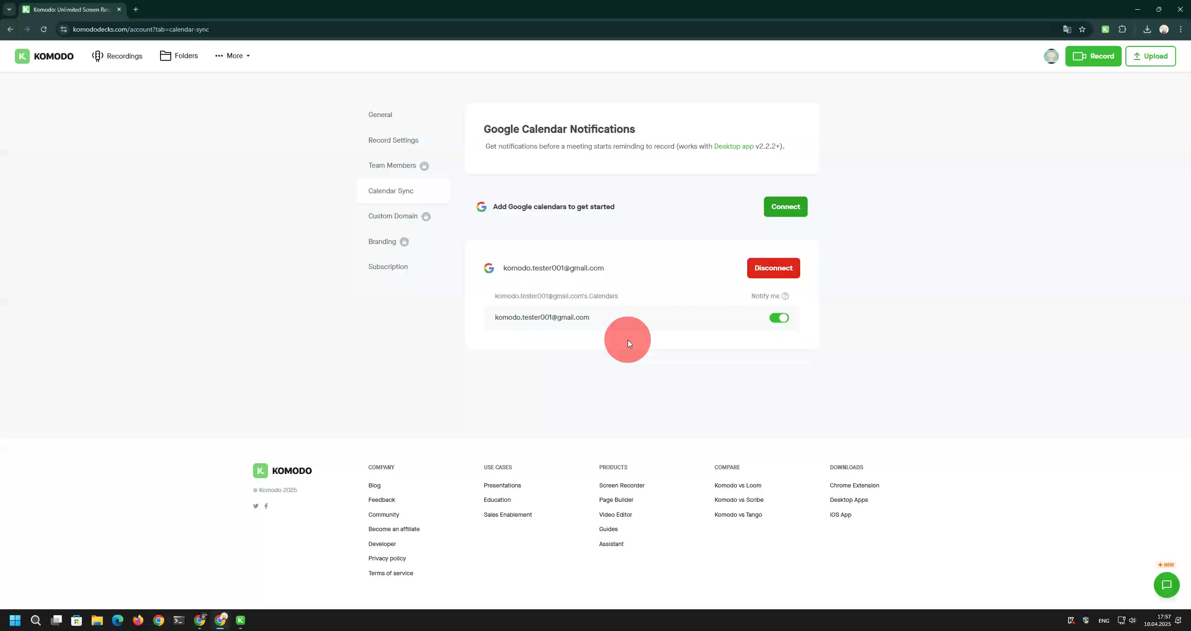Click the lock icon beside Team Members
Screen dimensions: 1191x631
point(424,166)
